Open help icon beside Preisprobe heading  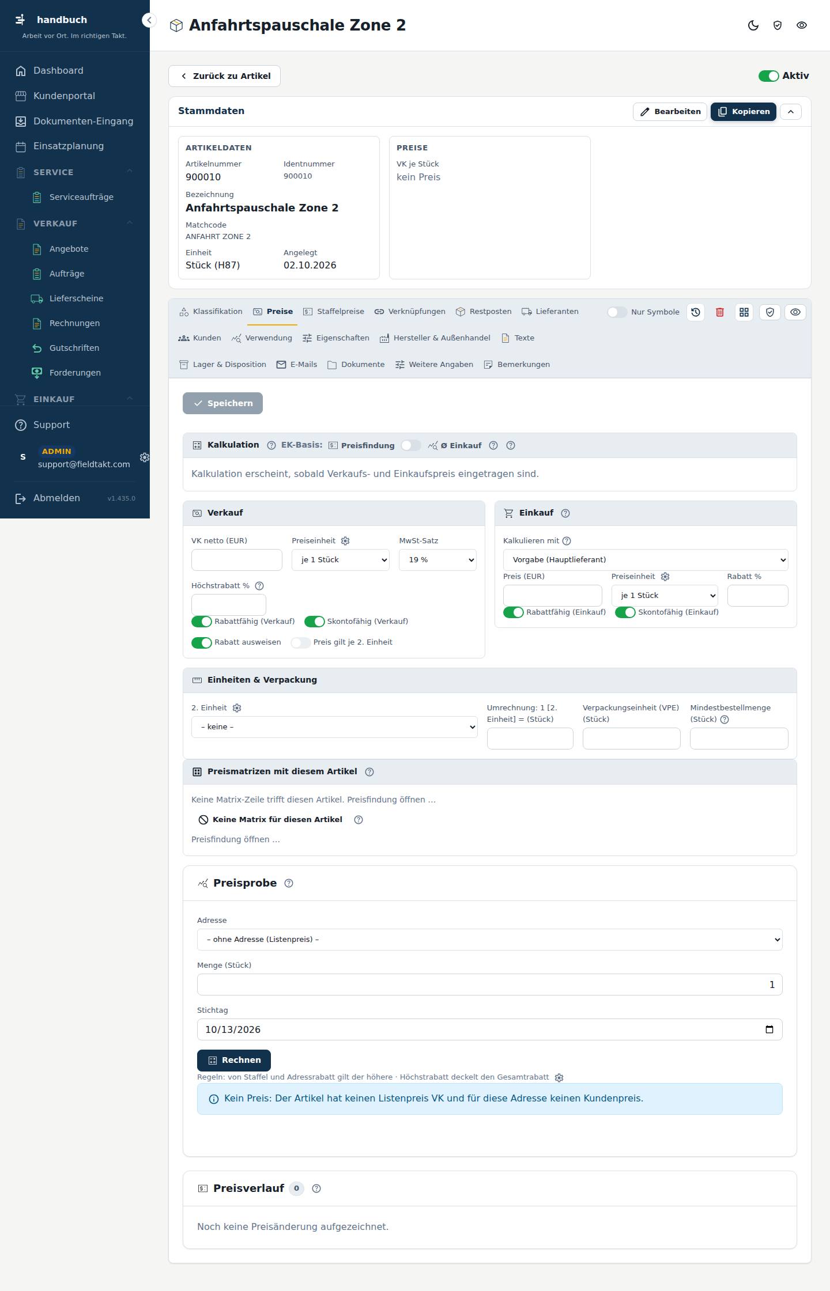click(289, 884)
